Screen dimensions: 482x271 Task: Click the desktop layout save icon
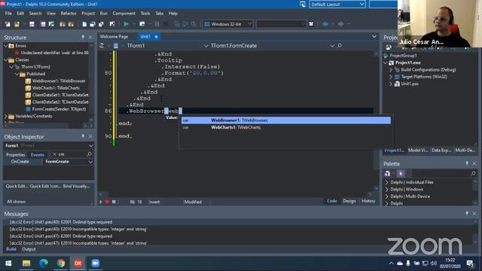pos(303,4)
